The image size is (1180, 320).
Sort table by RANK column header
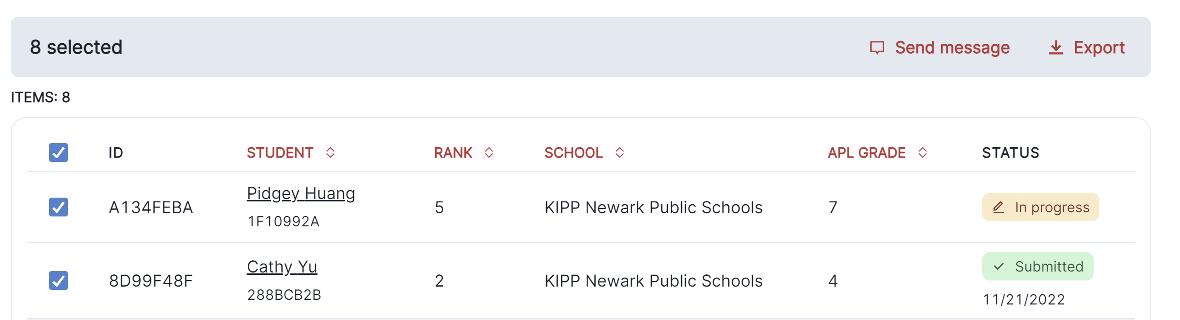[453, 152]
